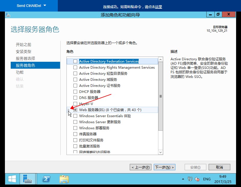This screenshot has height=187, width=241.
Task: Select Active Directory 轻型目录服务 label
Action: click(103, 73)
